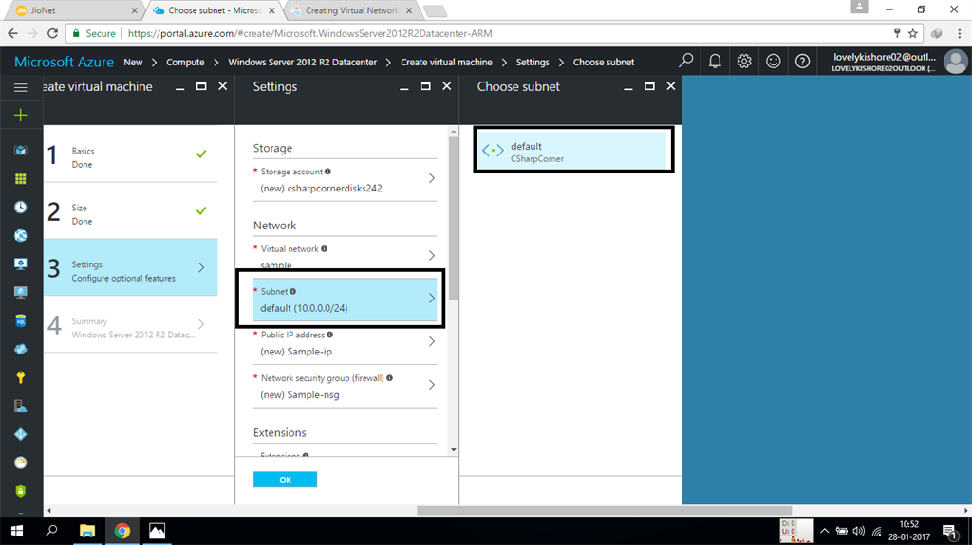Expand the Virtual network setting chevron
The image size is (972, 545).
click(432, 255)
